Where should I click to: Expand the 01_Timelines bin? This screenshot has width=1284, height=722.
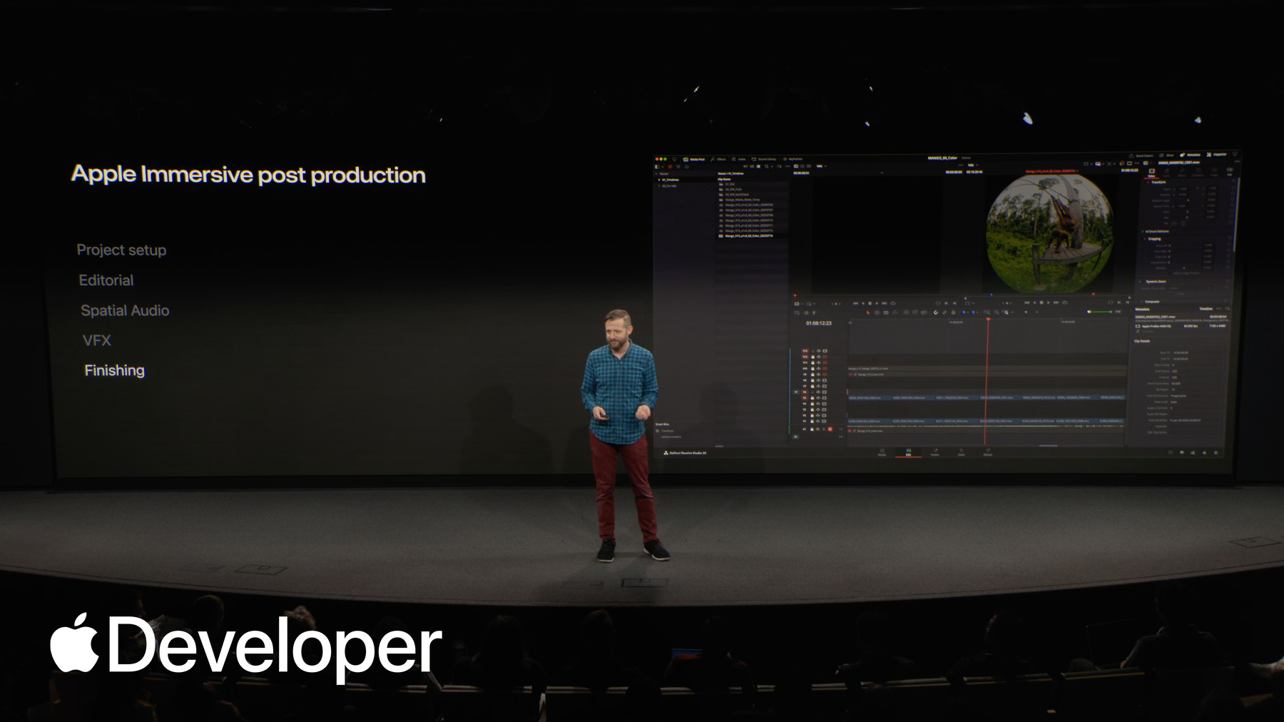[x=659, y=180]
